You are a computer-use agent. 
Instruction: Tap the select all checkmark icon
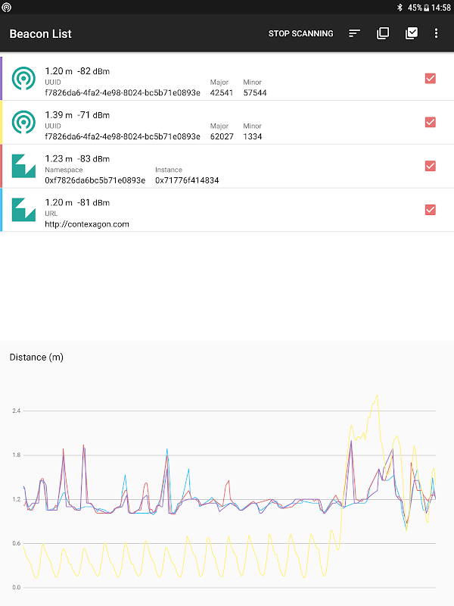tap(412, 33)
